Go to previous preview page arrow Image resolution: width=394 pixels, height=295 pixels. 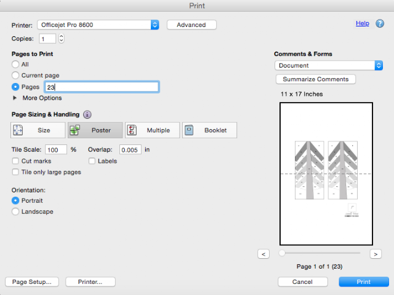(263, 253)
